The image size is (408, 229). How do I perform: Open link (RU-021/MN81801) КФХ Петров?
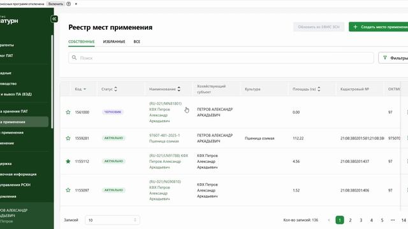[x=166, y=112]
